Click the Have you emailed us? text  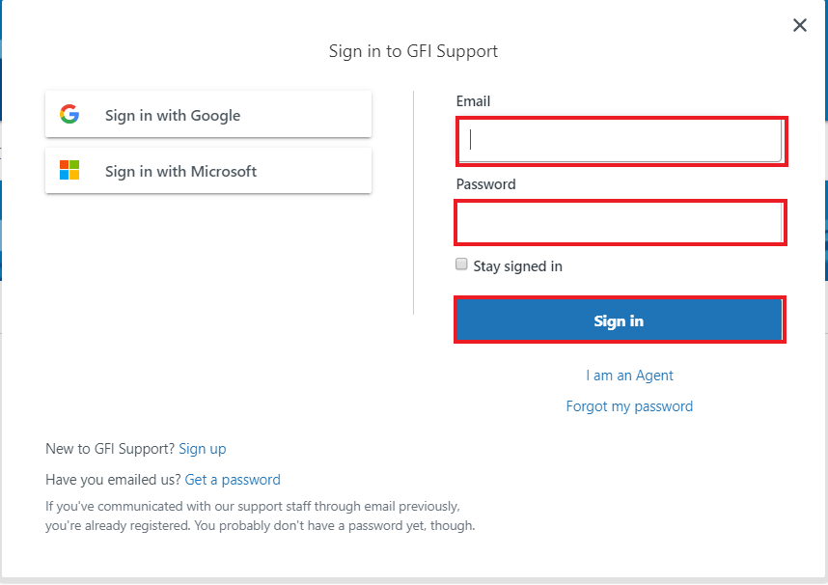(x=113, y=480)
